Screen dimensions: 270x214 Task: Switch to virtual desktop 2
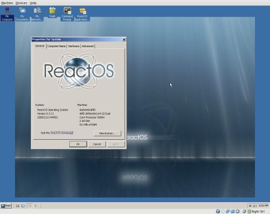click(36, 206)
